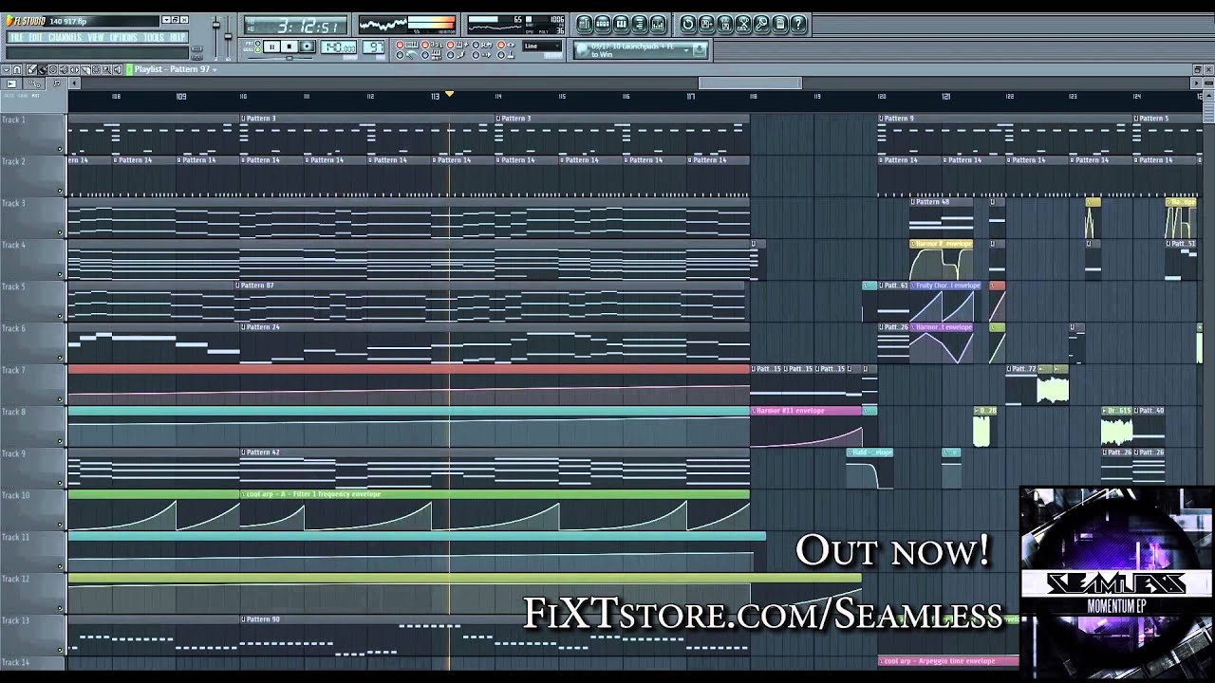1215x683 pixels.
Task: Select the Paint brush tool in playlist
Action: pyautogui.click(x=42, y=69)
